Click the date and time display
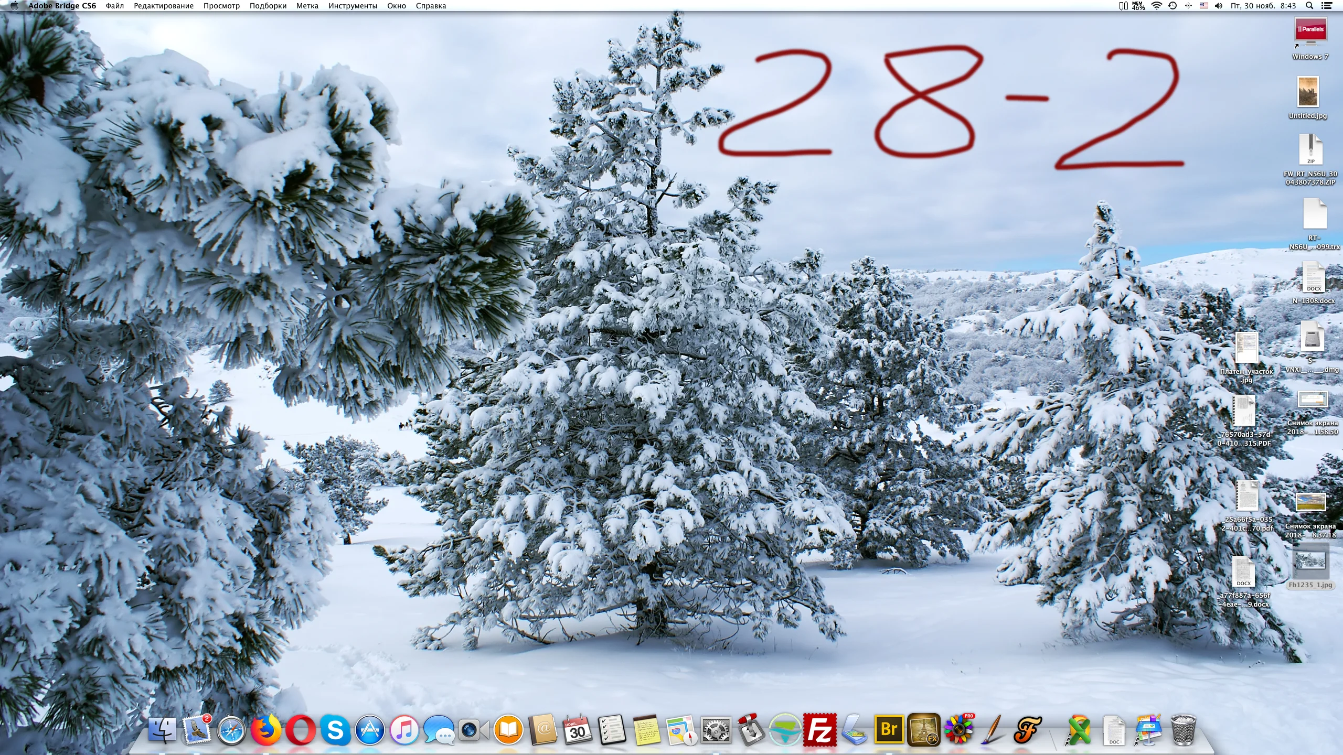 pyautogui.click(x=1263, y=6)
